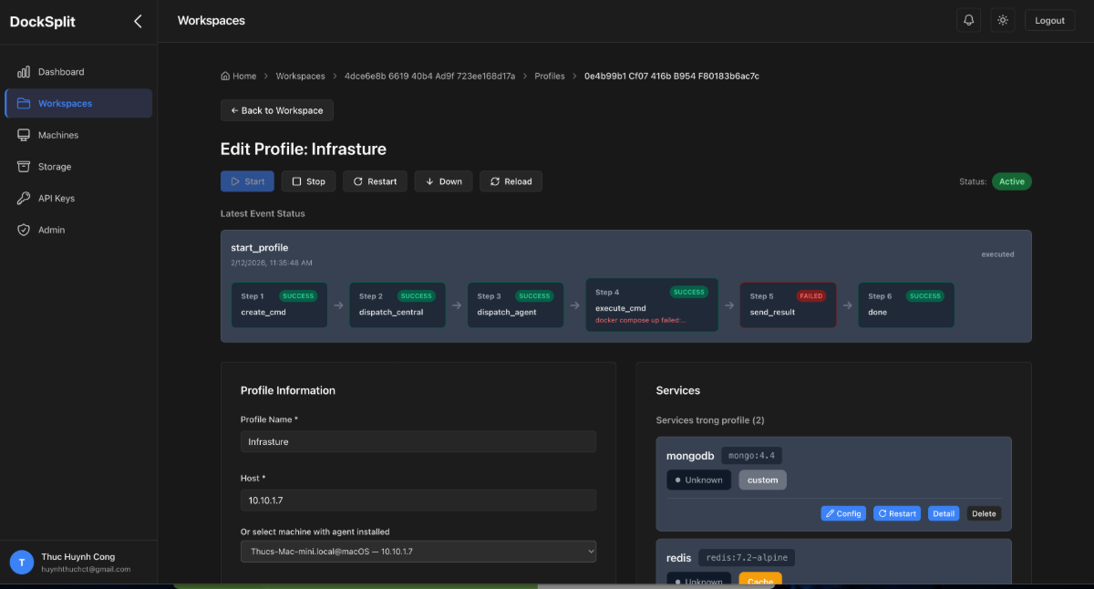
Task: Open the notifications bell icon
Action: coord(967,19)
